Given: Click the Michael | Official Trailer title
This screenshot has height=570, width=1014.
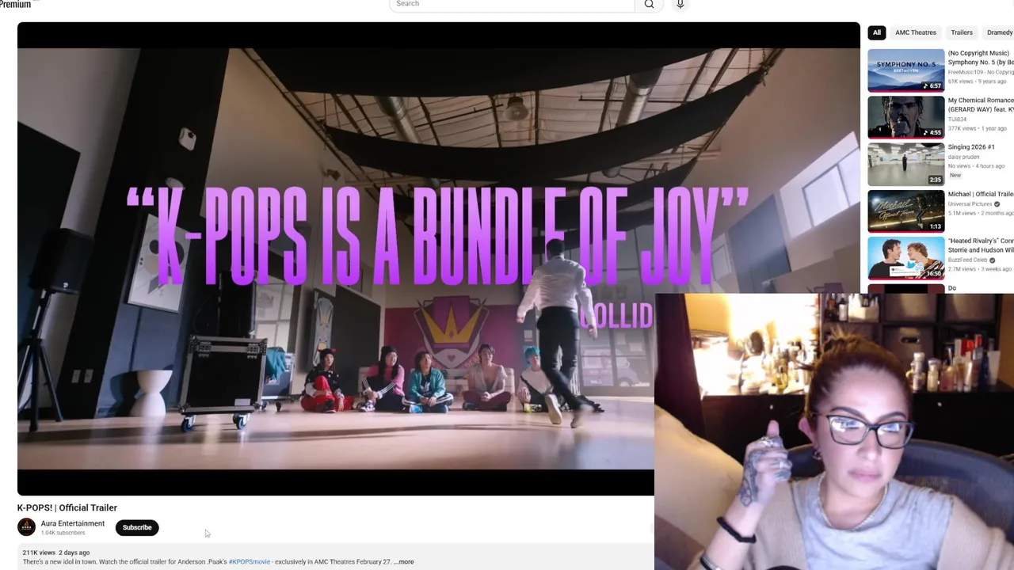Looking at the screenshot, I should pyautogui.click(x=981, y=194).
